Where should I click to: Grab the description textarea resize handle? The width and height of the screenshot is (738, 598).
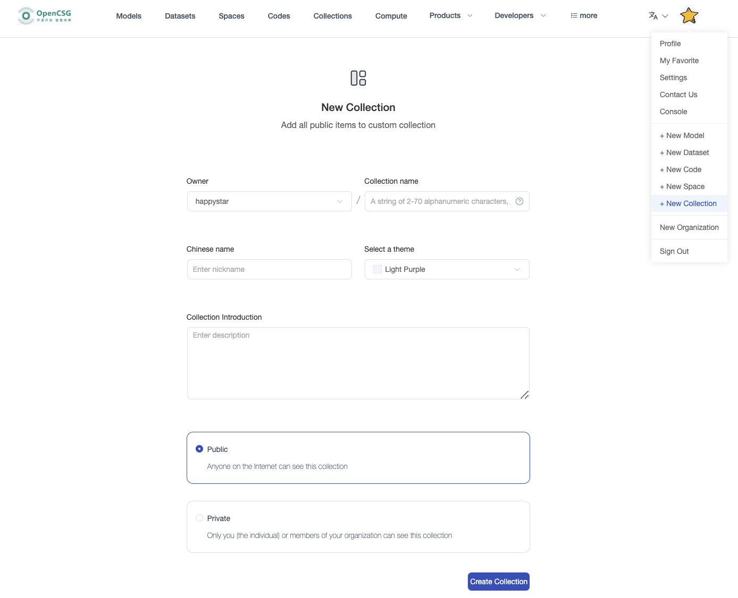[524, 395]
